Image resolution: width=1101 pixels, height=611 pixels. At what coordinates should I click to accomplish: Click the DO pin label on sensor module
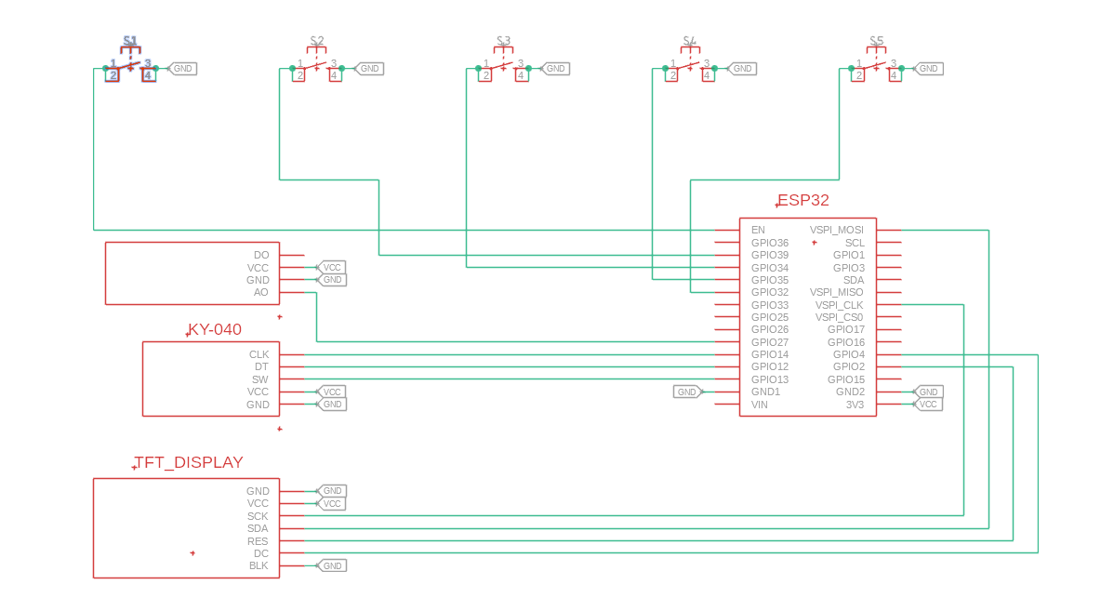(x=261, y=255)
